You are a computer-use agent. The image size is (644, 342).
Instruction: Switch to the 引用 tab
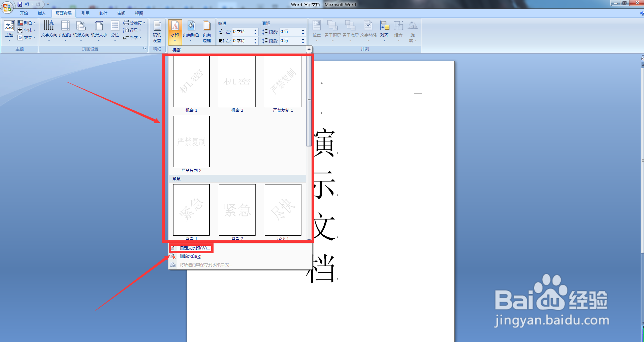click(86, 13)
